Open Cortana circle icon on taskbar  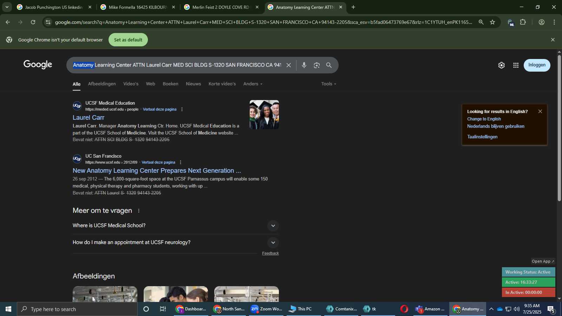pos(146,309)
